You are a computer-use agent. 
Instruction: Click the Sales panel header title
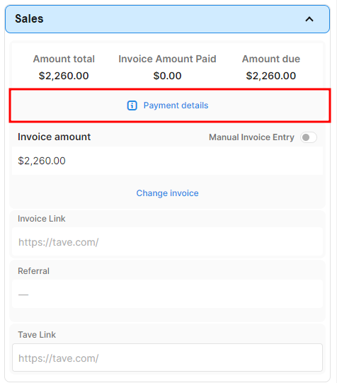[x=29, y=19]
